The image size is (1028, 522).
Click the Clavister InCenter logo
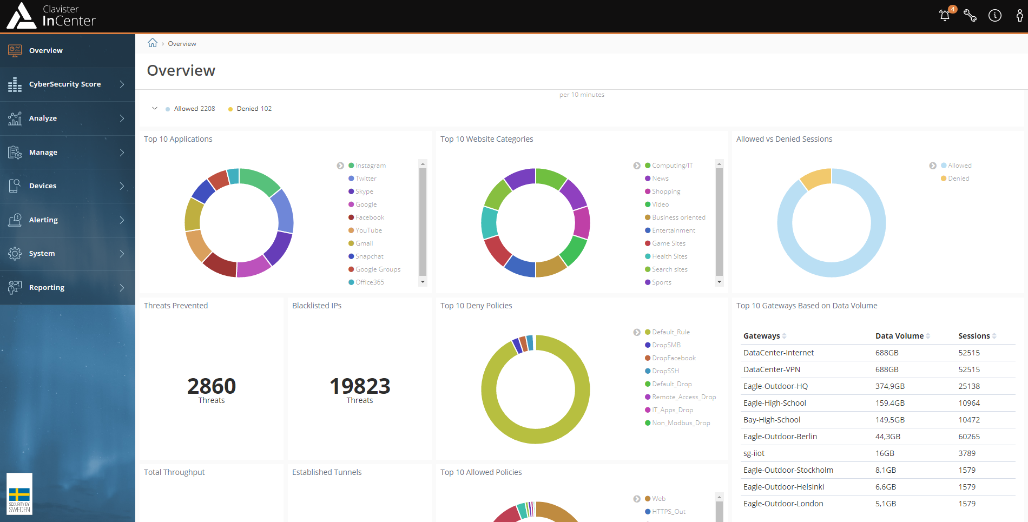click(x=51, y=16)
